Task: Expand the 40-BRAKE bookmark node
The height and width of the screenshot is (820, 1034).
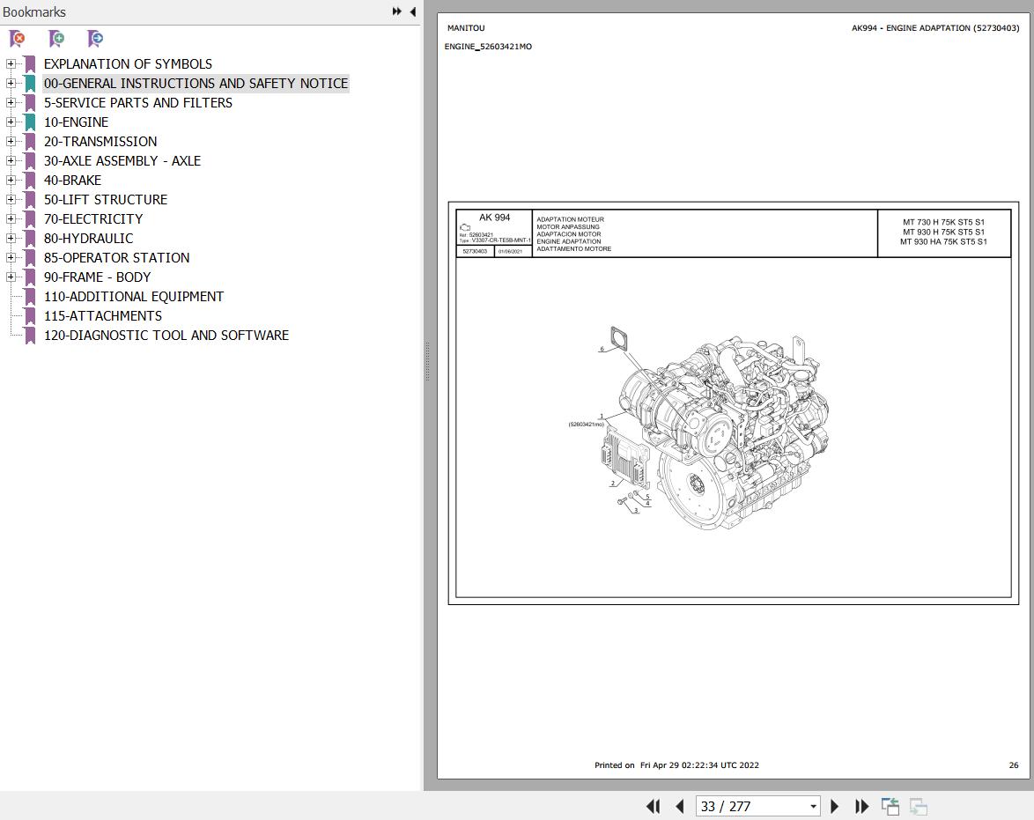Action: (11, 180)
